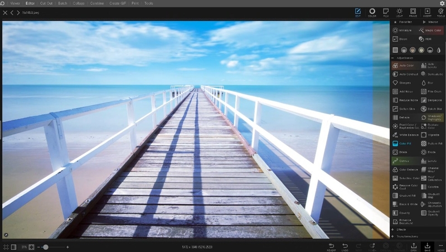
Task: Open the Despeckle adjustment
Action: (432, 100)
